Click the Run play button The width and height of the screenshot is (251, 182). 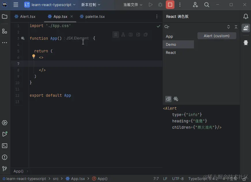151,5
